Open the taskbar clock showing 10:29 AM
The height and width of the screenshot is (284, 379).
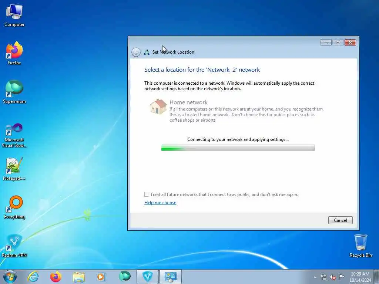pos(360,277)
